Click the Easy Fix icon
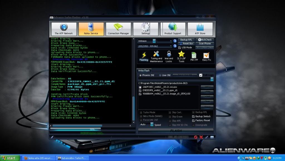This screenshot has height=161, width=285. coord(207,56)
